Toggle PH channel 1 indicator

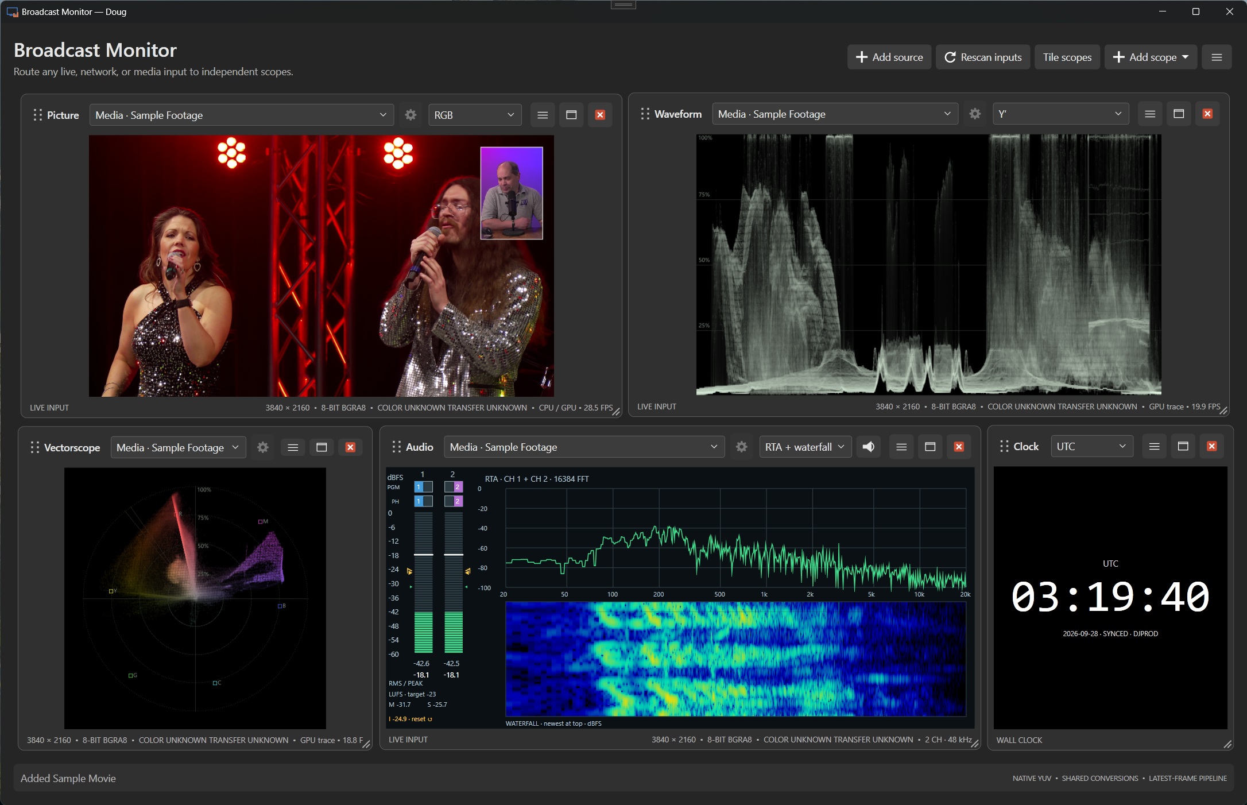click(423, 501)
